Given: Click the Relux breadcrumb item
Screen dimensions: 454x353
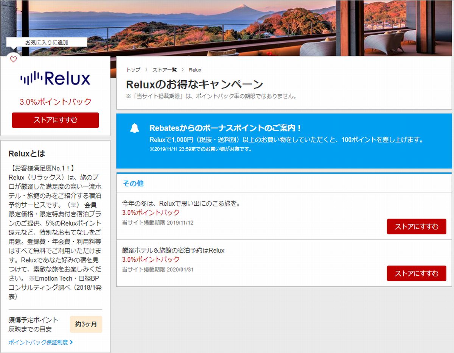Looking at the screenshot, I should pos(195,70).
